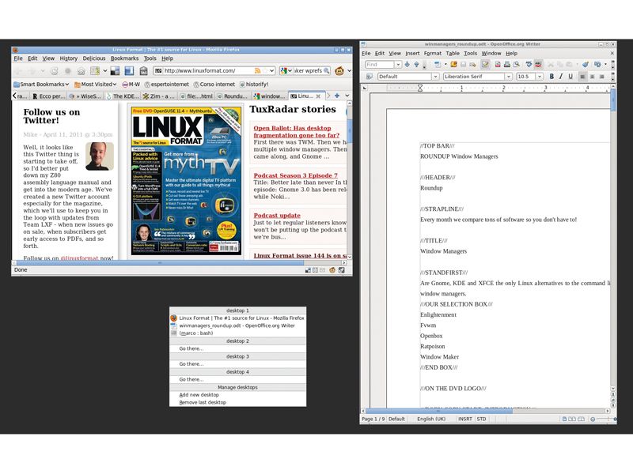This screenshot has height=474, width=633.
Task: Click the Print File Directly icon in Writer
Action: pos(506,63)
